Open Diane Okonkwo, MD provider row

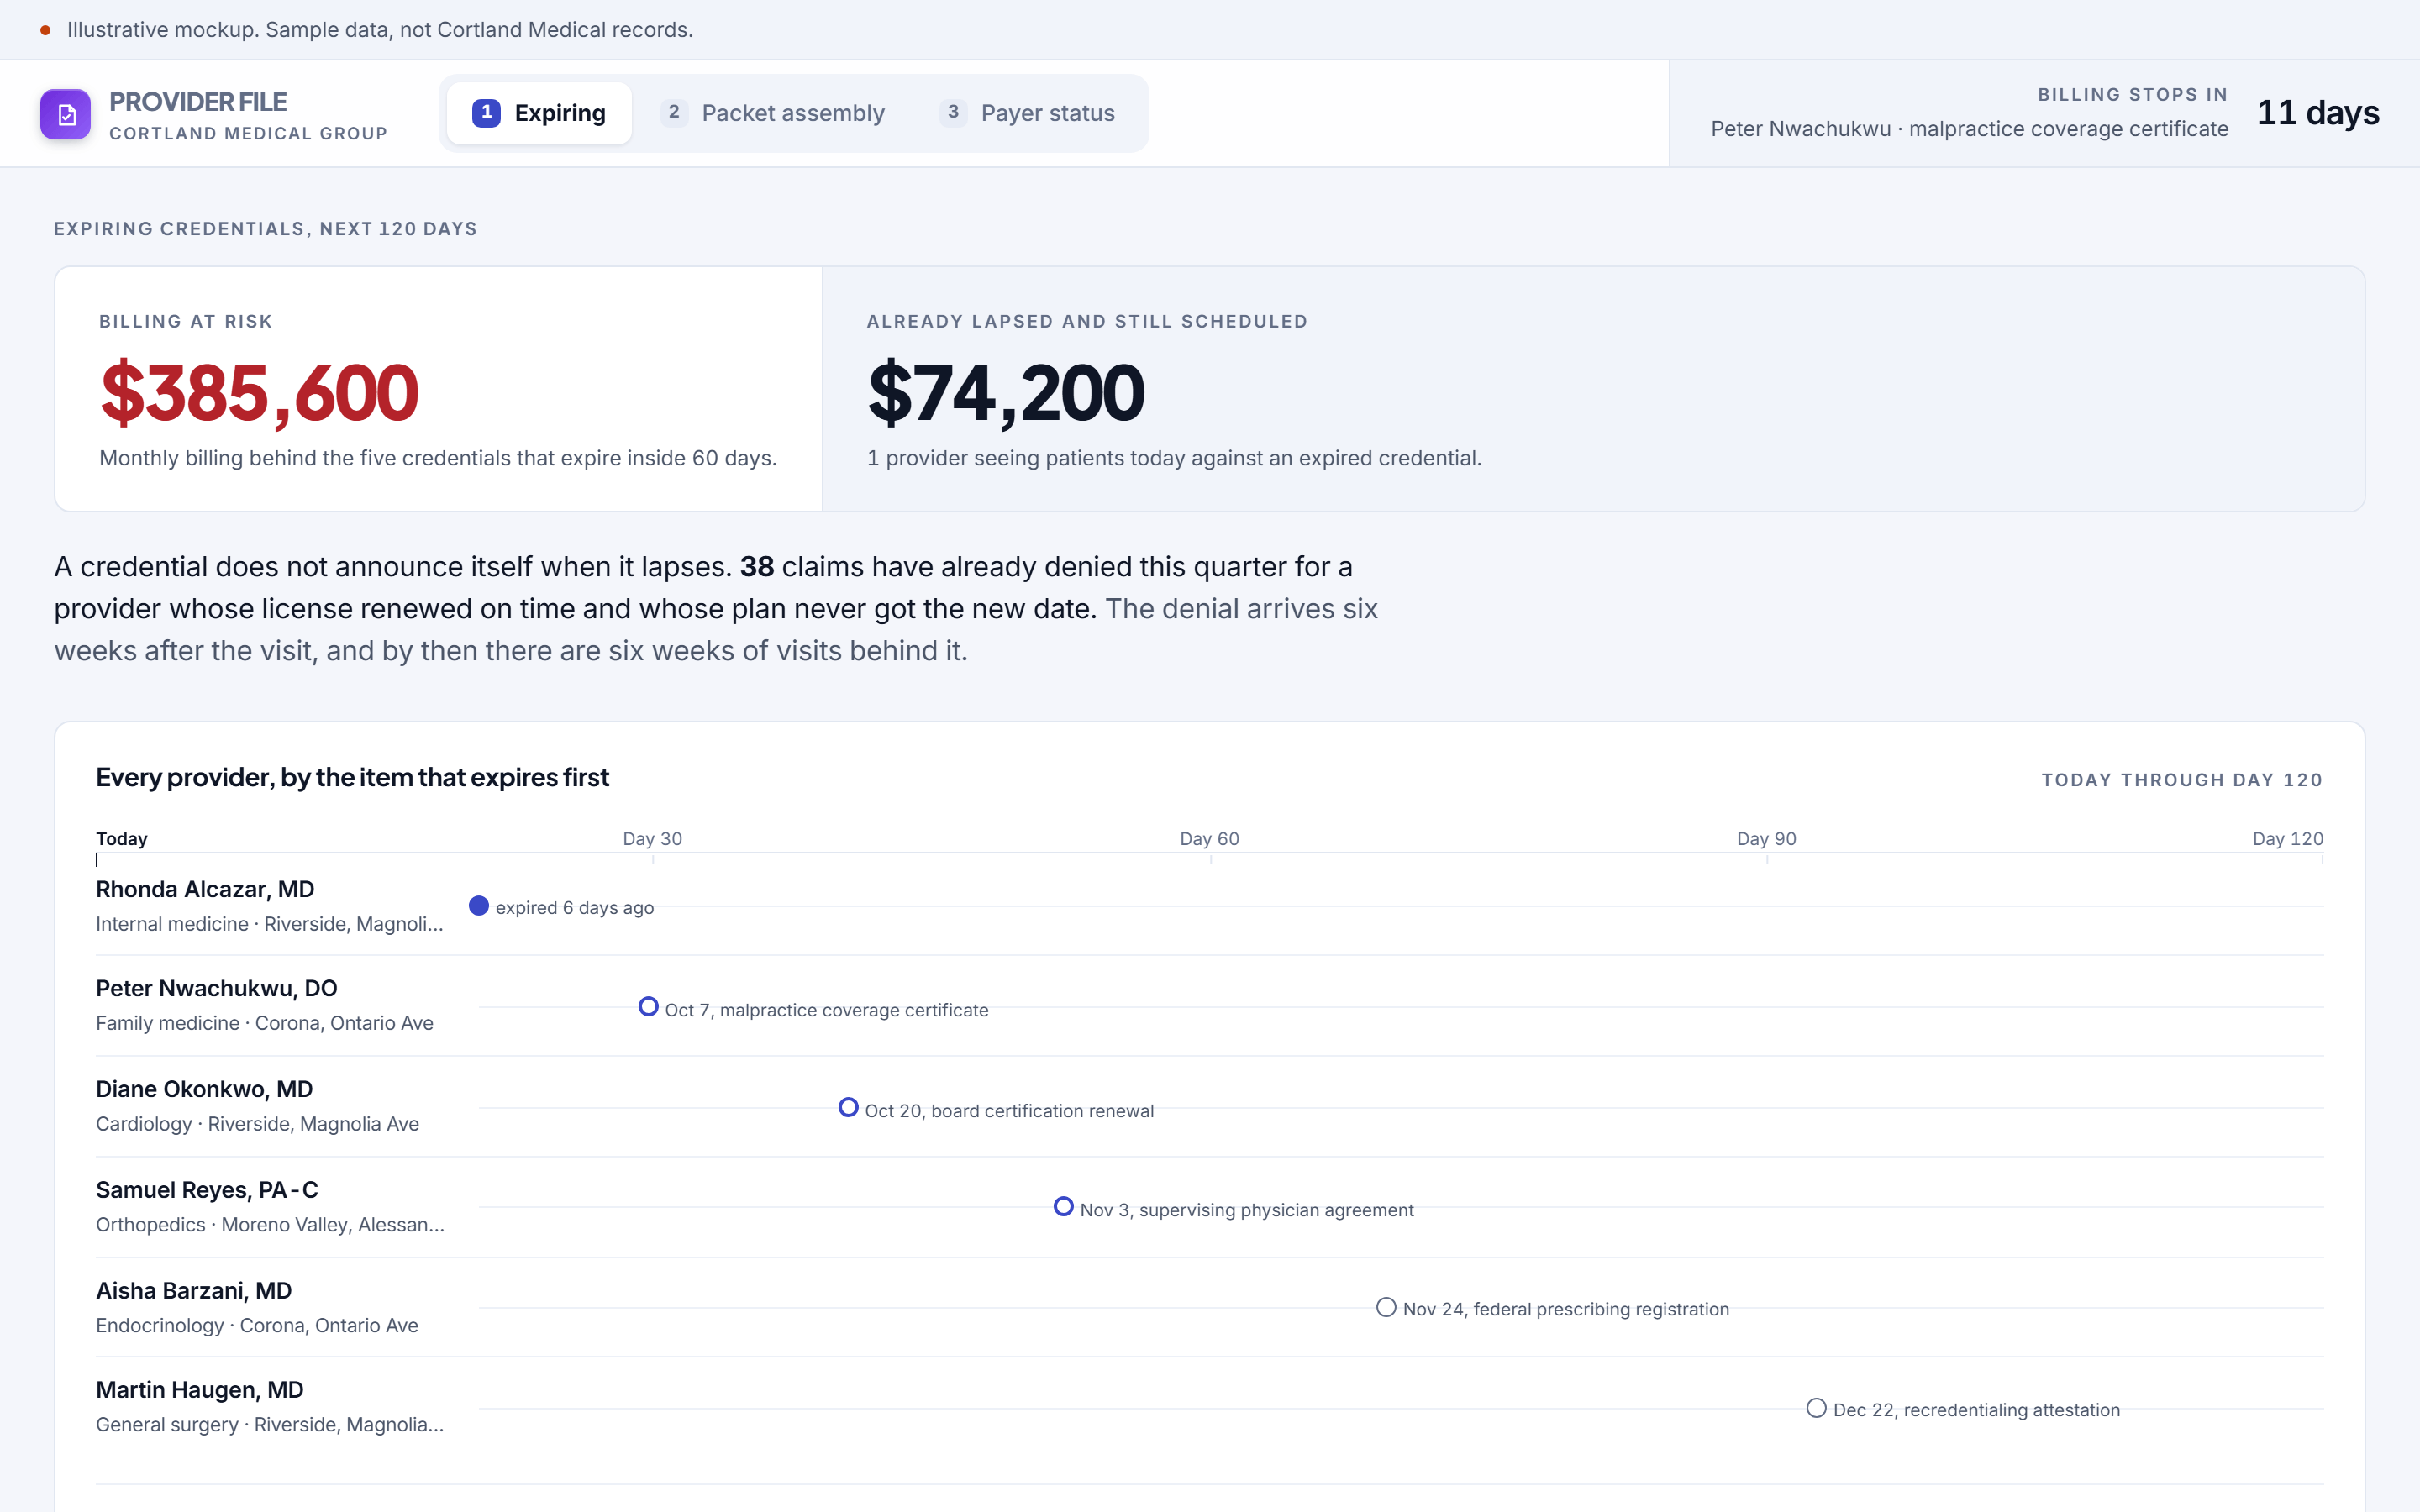coord(1210,1107)
